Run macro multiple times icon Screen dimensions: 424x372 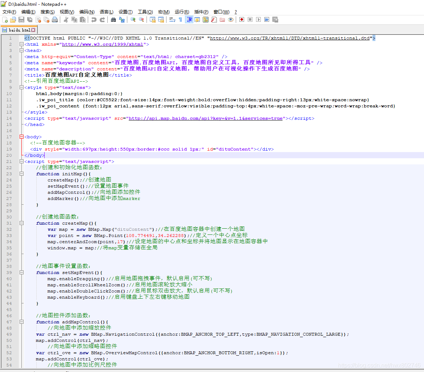pyautogui.click(x=267, y=20)
